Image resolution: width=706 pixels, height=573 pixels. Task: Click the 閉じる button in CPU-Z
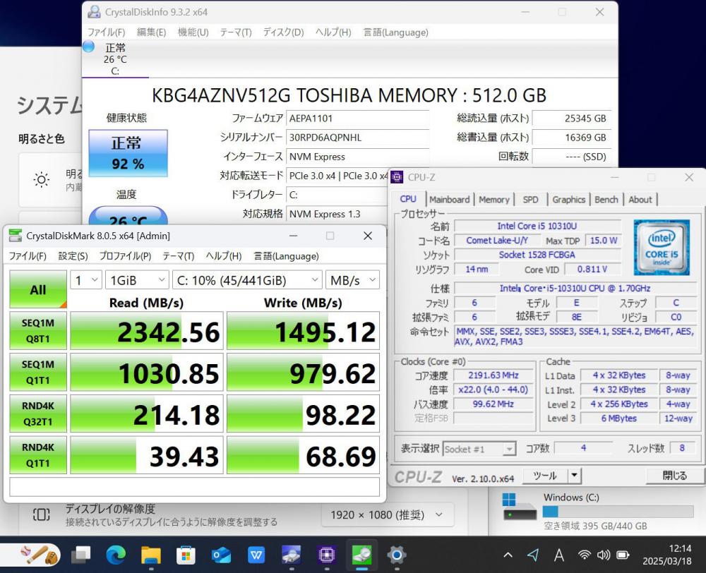click(x=674, y=475)
